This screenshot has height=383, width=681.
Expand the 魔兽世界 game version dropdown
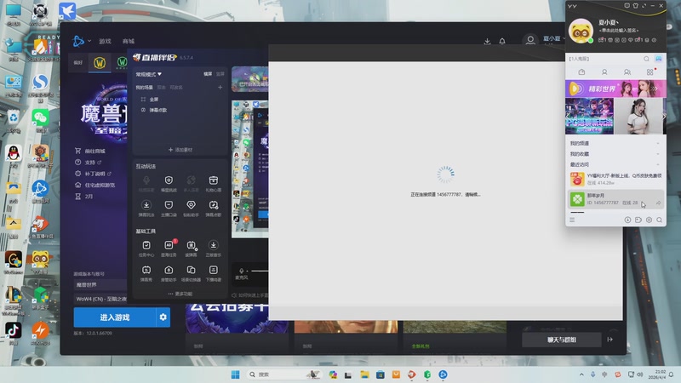(100, 285)
